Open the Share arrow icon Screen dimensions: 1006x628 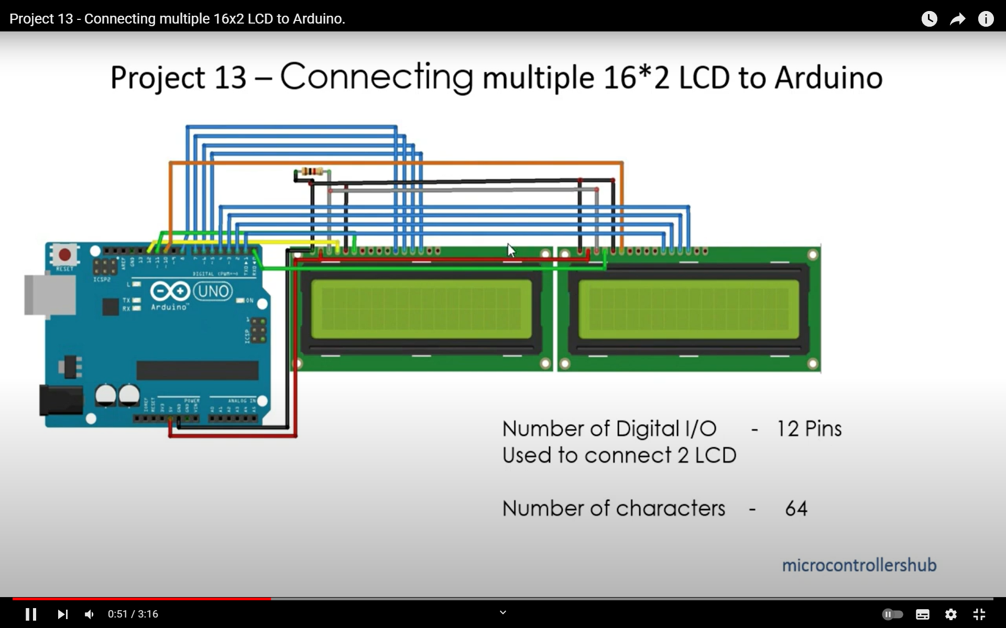tap(957, 19)
